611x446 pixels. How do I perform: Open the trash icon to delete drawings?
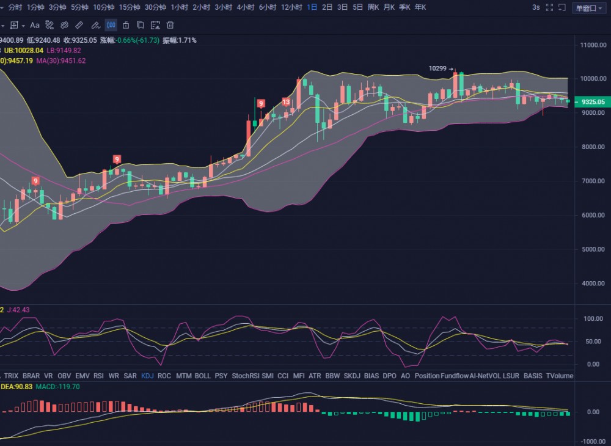[170, 25]
